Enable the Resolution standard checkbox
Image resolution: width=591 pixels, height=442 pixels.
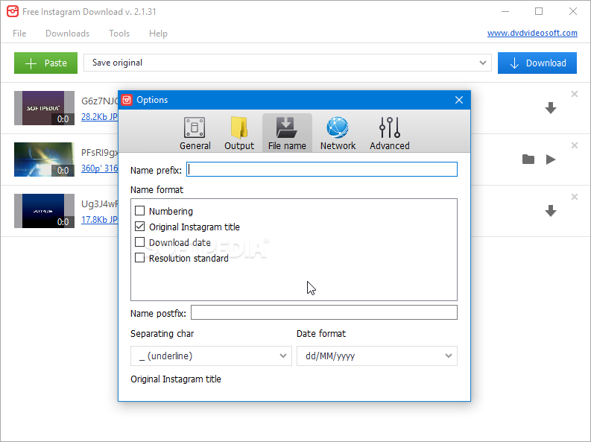[140, 258]
